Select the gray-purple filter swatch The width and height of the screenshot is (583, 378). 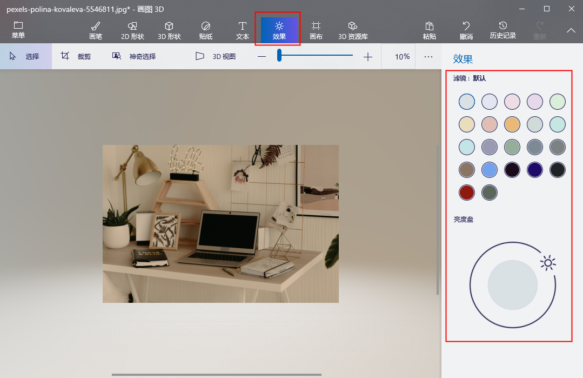[x=490, y=147]
